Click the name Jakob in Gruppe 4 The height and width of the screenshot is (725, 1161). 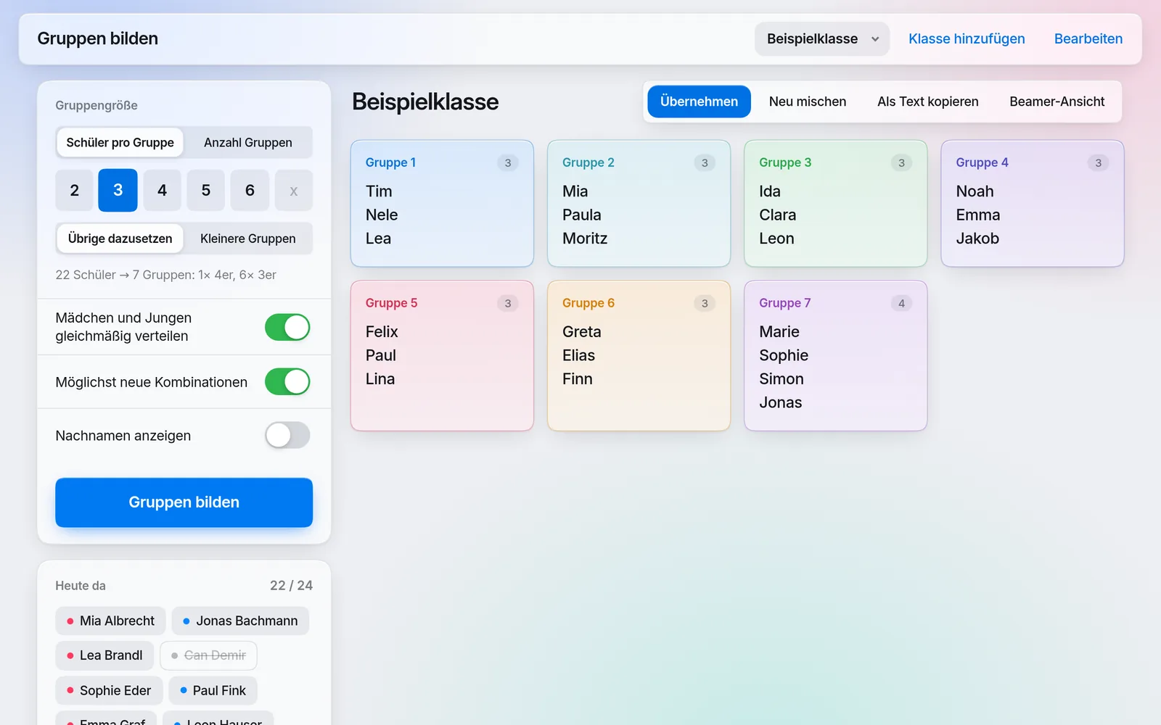pyautogui.click(x=977, y=239)
